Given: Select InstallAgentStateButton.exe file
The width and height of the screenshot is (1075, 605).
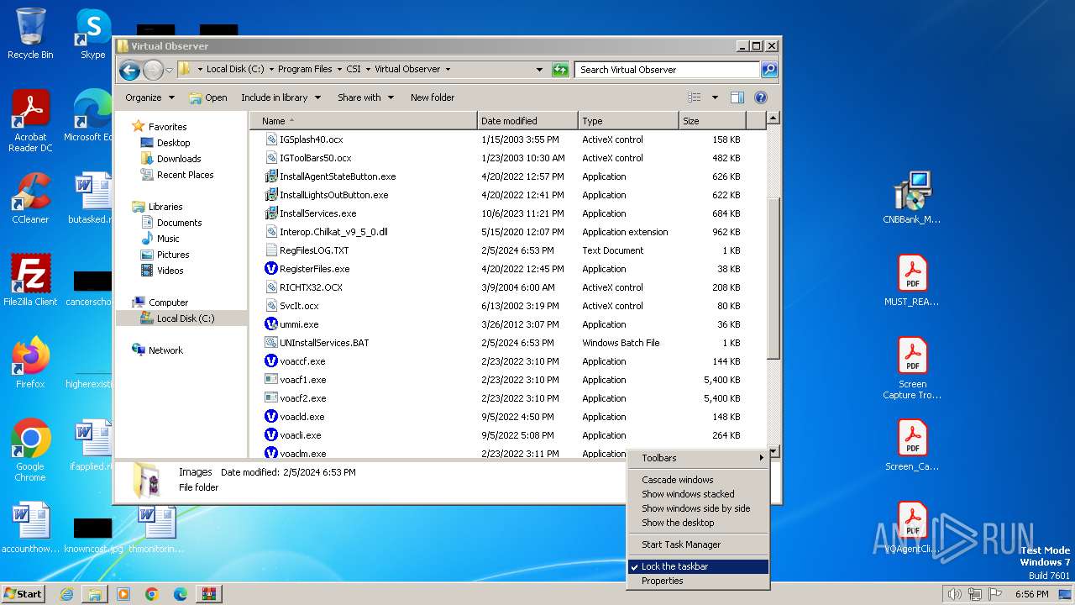Looking at the screenshot, I should 338,176.
